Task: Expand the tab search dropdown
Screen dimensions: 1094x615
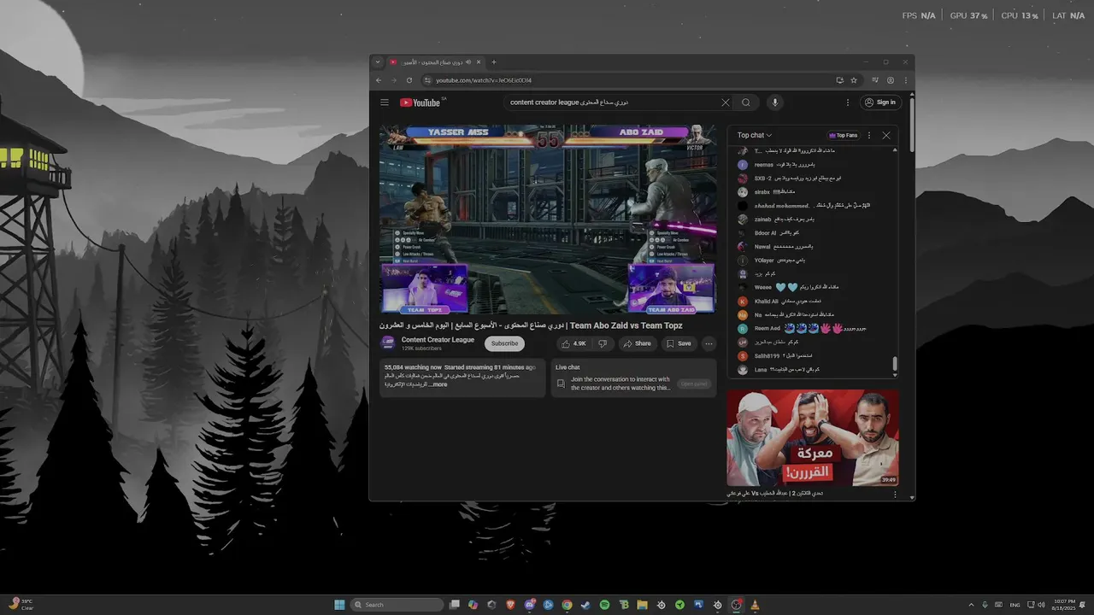Action: (378, 62)
